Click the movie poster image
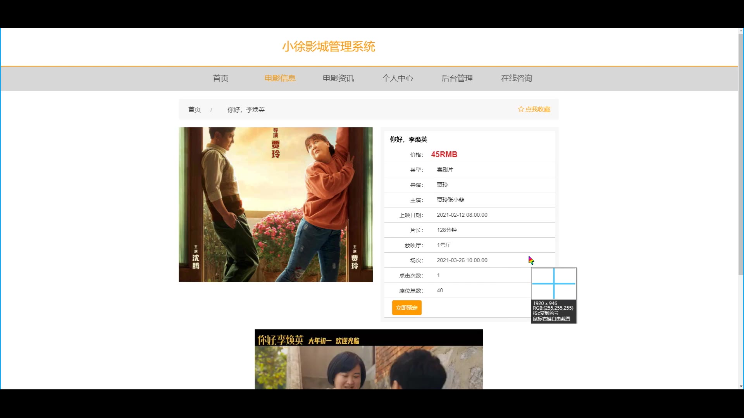Image resolution: width=744 pixels, height=418 pixels. click(276, 205)
